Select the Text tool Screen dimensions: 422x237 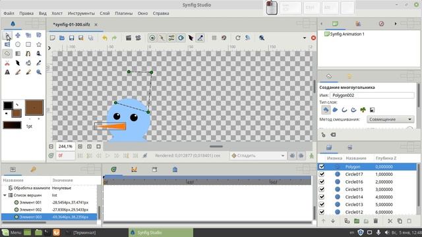pos(7,72)
